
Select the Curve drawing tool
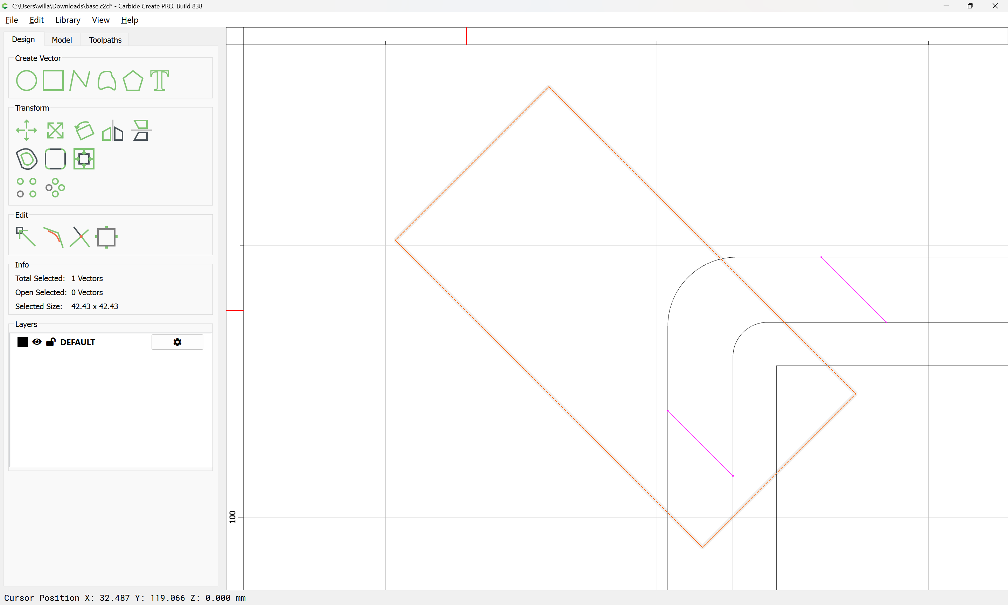tap(107, 80)
